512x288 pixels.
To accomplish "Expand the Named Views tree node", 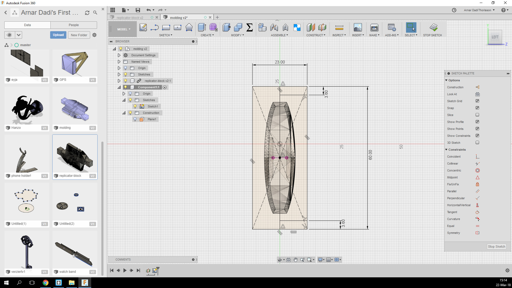I will [119, 62].
